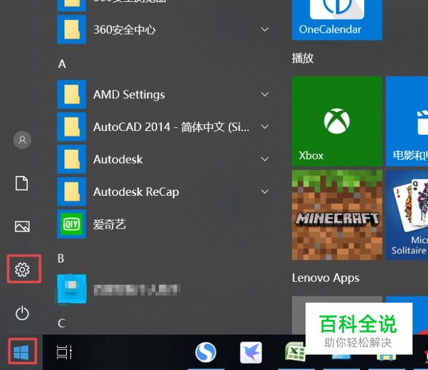The width and height of the screenshot is (428, 370).
Task: Open the purple bird app on the taskbar
Action: [x=251, y=352]
